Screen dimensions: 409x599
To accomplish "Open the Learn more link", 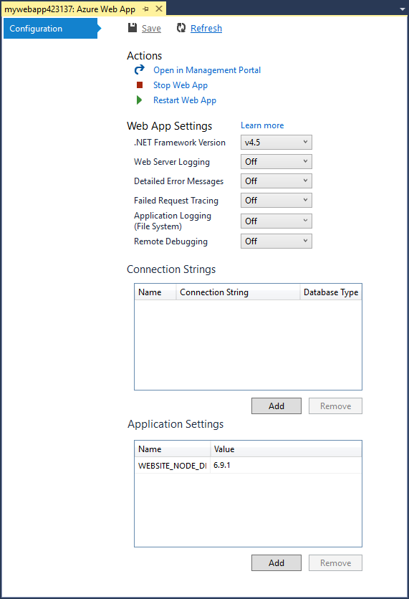I will 262,125.
